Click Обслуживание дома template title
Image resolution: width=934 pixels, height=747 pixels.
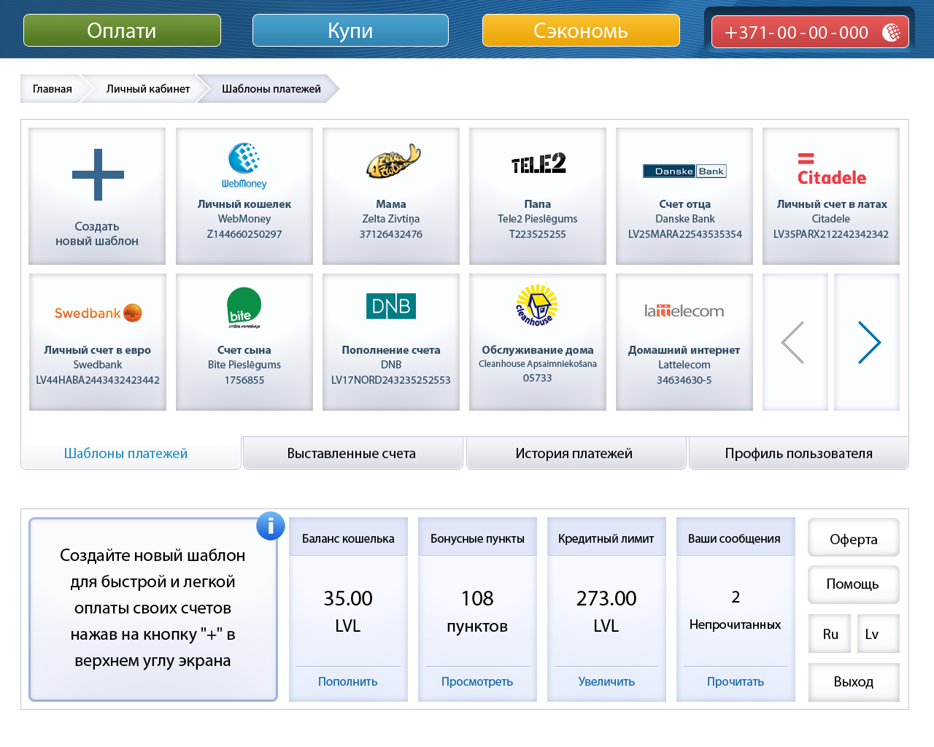click(x=538, y=350)
